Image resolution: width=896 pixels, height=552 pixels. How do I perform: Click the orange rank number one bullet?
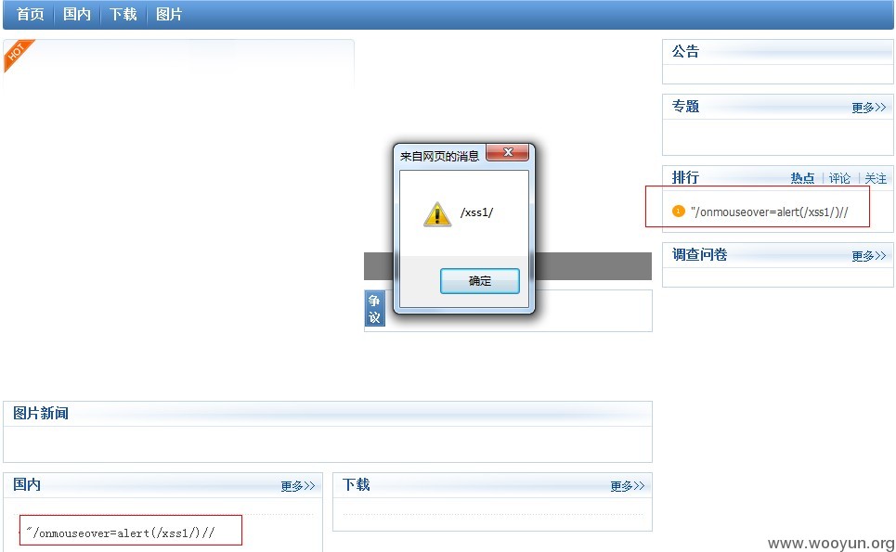coord(679,212)
